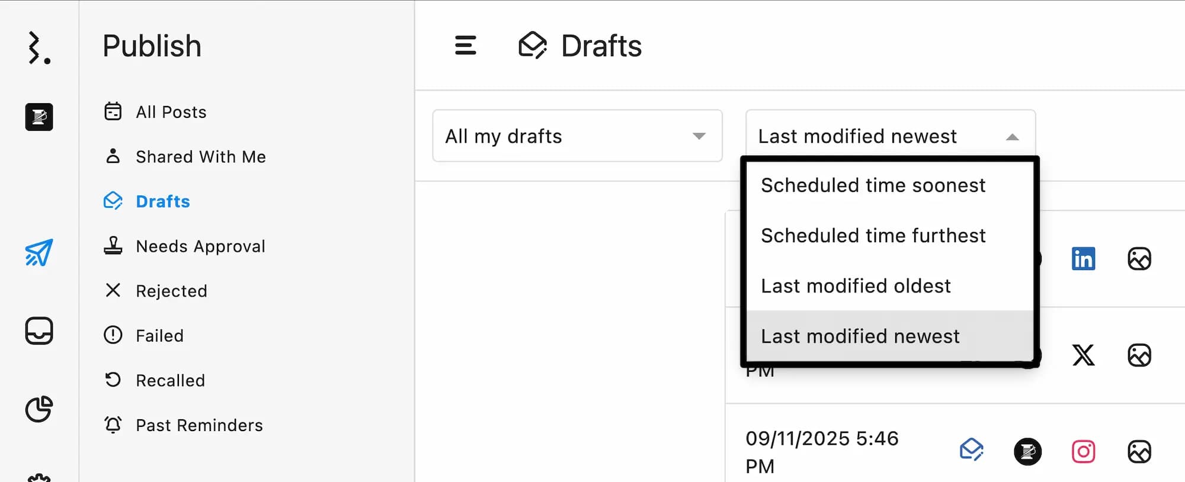Open Needs Approval section

click(x=200, y=246)
